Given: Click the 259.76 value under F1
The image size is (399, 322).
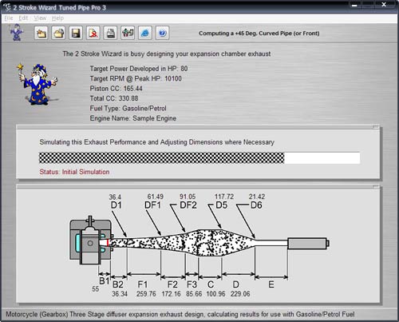Looking at the screenshot, I should click(x=146, y=294).
